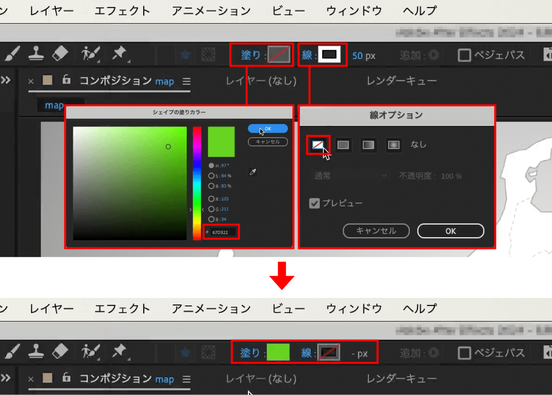Expand the >> panel chevron in upper screenshot
552x395 pixels.
[x=6, y=80]
